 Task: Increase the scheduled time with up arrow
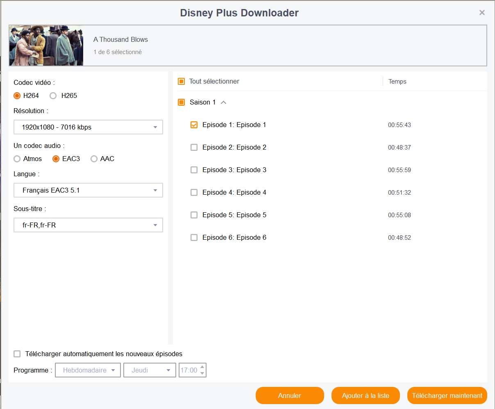click(202, 367)
